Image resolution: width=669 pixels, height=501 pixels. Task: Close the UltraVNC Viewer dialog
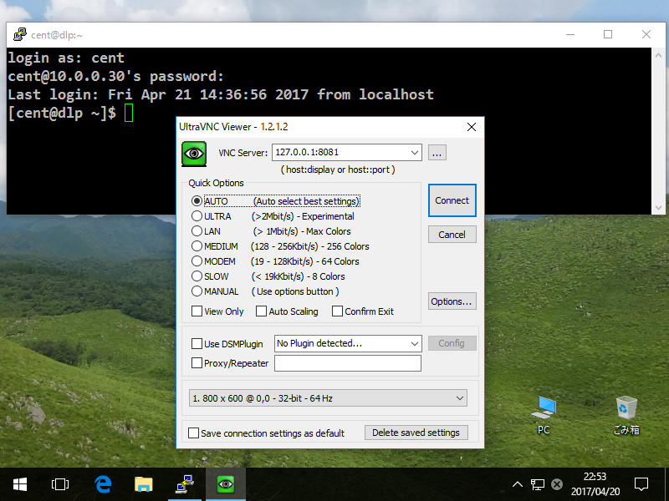click(x=472, y=127)
